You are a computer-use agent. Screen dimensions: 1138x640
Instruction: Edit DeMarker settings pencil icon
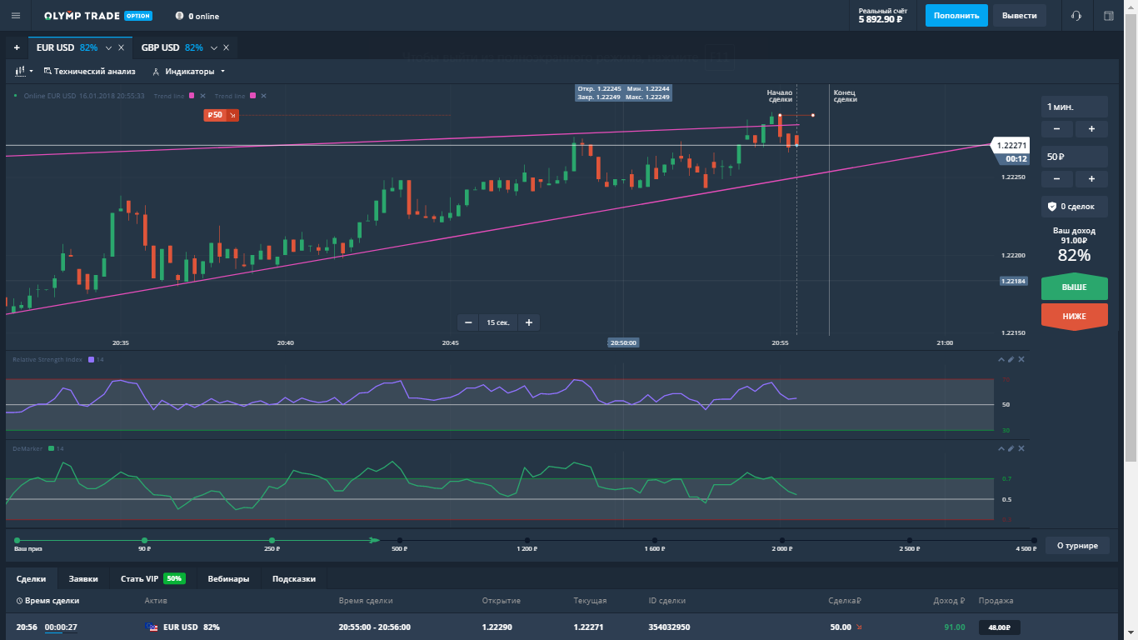1011,448
